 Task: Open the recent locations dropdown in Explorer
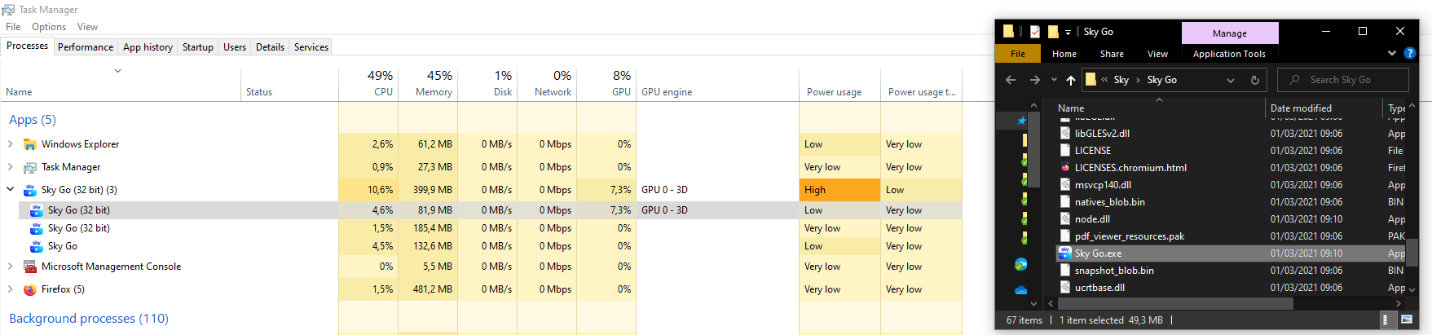[x=1054, y=80]
